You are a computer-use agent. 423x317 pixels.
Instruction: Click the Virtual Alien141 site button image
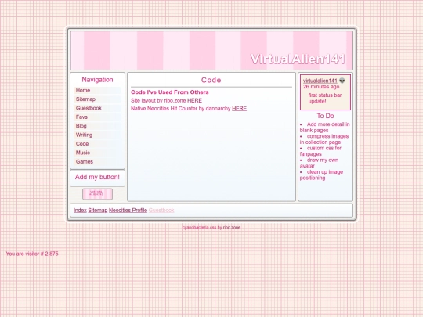[97, 194]
